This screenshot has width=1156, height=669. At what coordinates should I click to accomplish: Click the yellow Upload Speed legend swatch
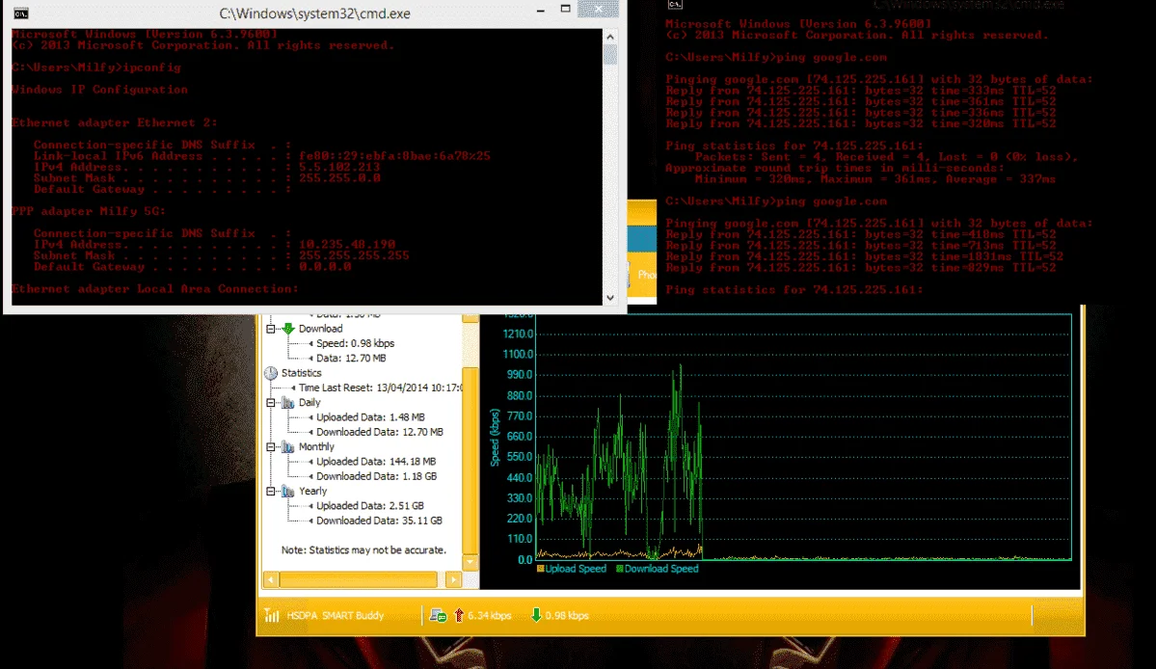(x=541, y=568)
